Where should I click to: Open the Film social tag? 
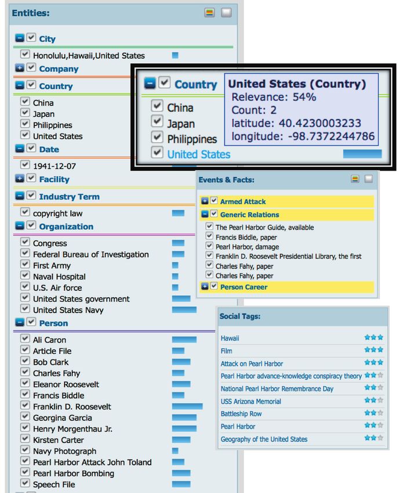point(226,351)
